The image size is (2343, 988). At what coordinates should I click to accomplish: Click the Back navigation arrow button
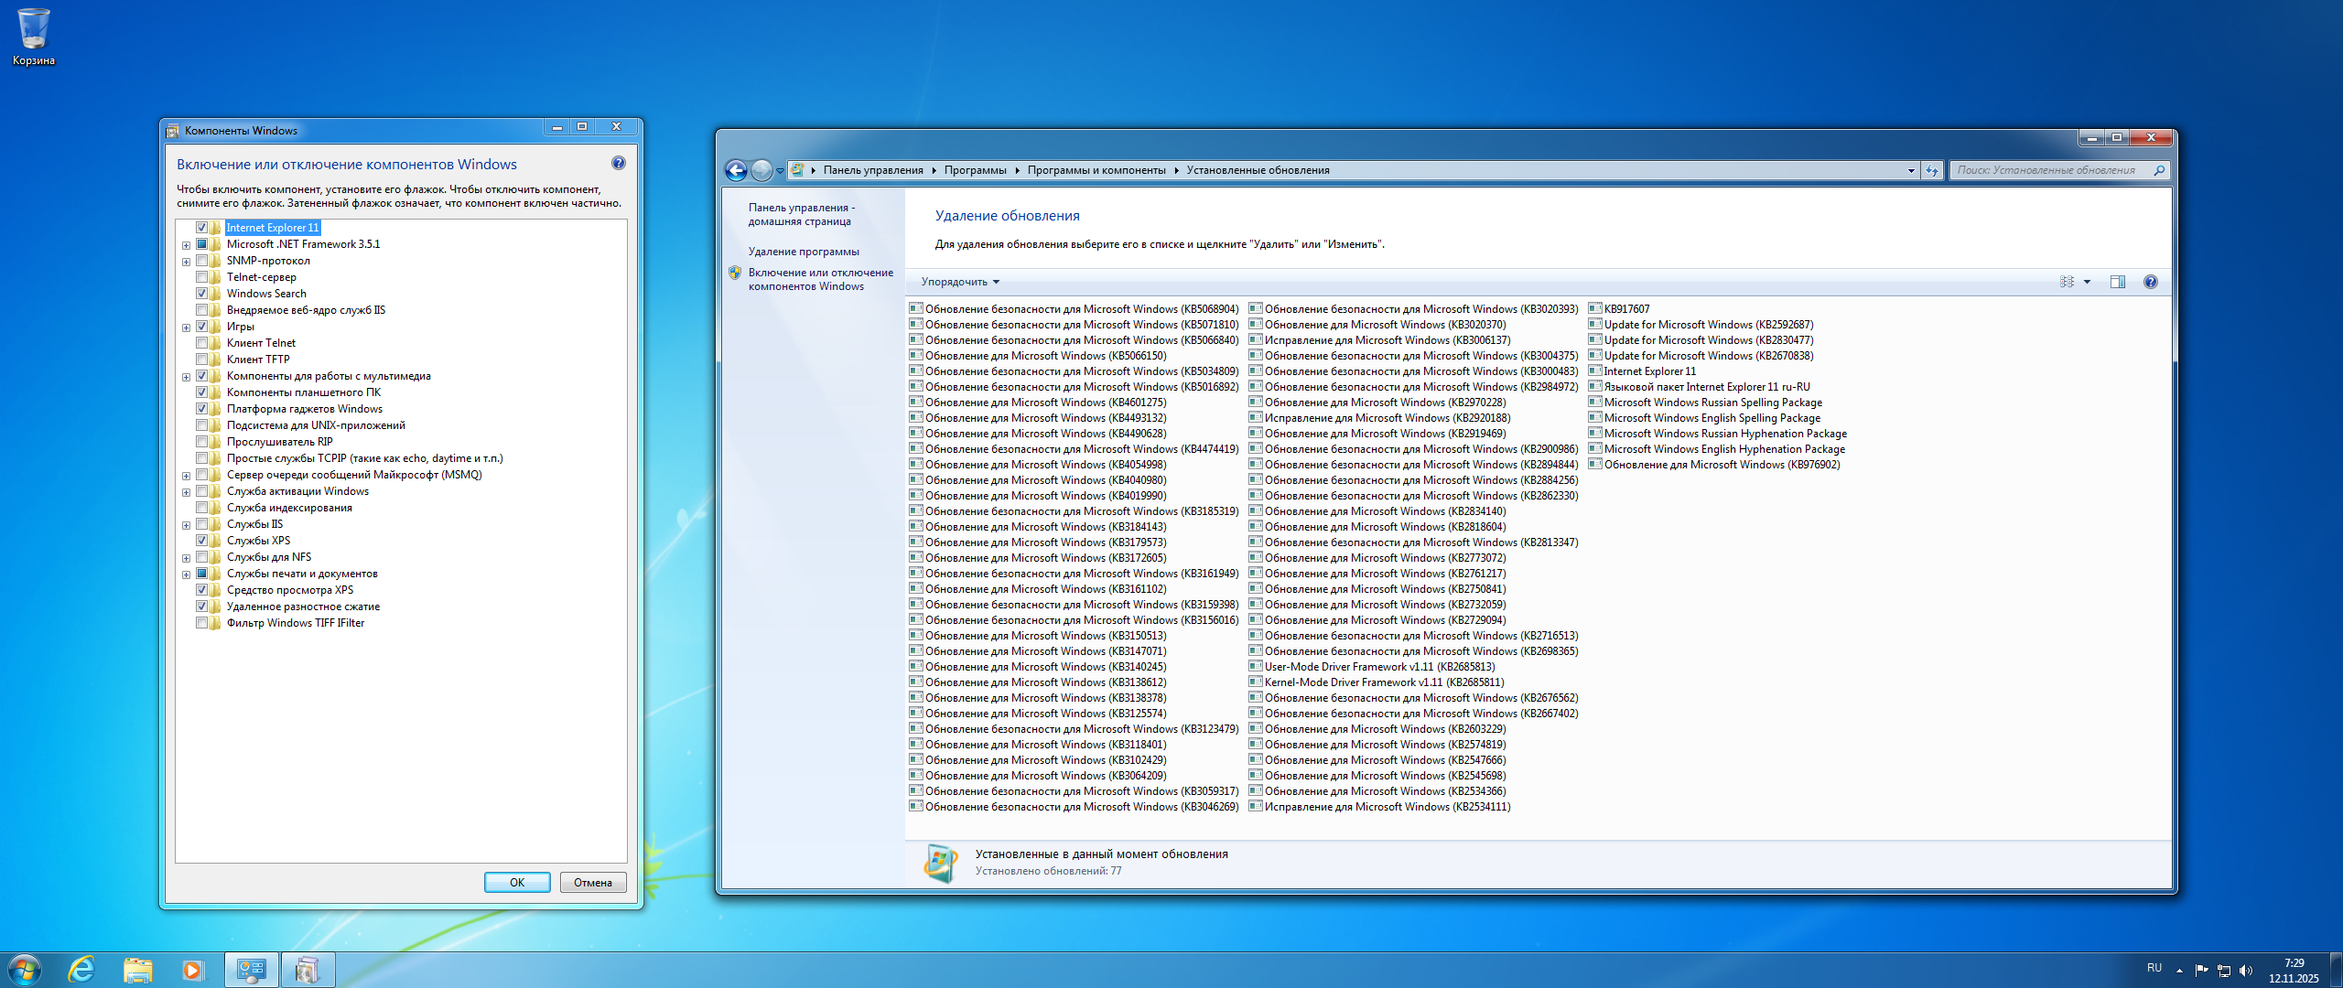point(736,170)
